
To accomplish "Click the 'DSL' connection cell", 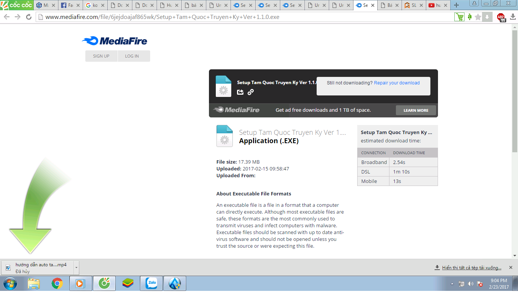I will [x=374, y=172].
